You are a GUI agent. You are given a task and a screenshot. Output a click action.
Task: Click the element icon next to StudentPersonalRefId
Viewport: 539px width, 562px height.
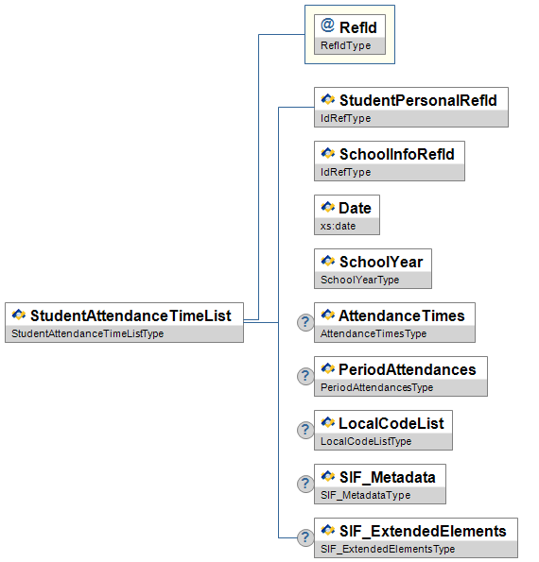point(327,99)
